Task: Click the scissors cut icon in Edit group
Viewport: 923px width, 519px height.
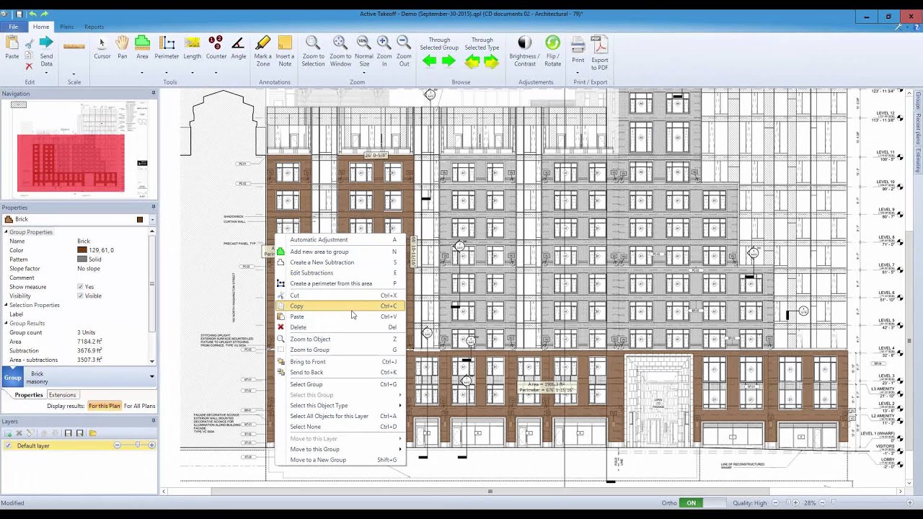Action: click(29, 43)
